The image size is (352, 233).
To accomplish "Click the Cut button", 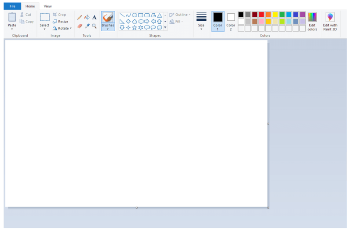I will click(26, 15).
